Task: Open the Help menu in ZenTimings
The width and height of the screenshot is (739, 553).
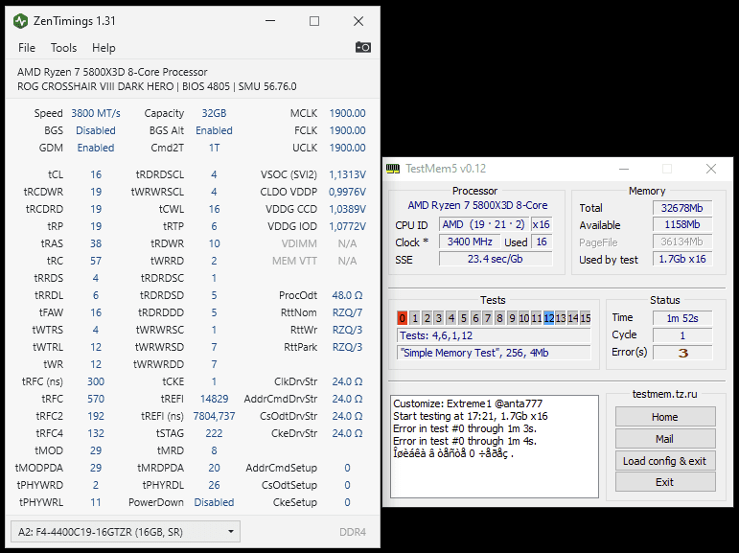Action: pos(104,48)
